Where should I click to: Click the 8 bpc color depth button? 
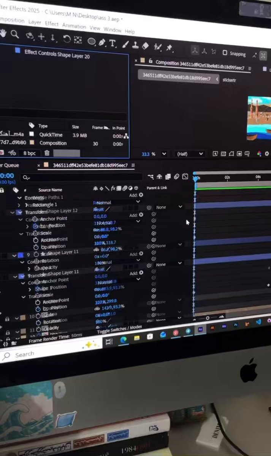click(x=30, y=153)
